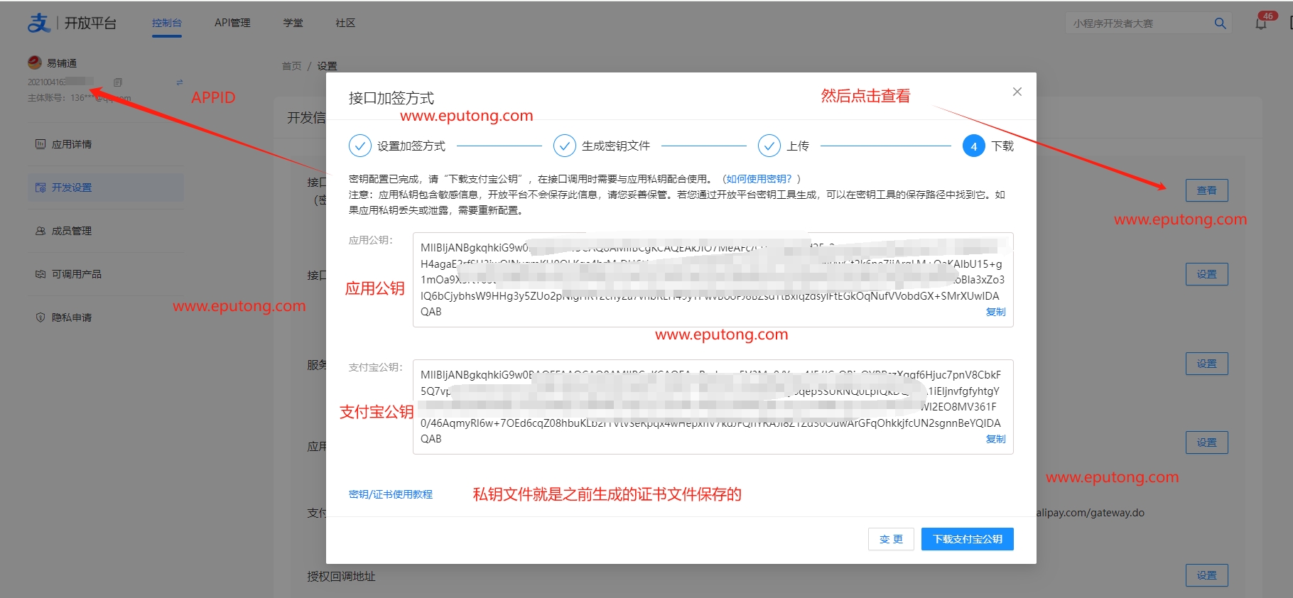Click step 上传 checkmark
1293x598 pixels.
tap(769, 146)
